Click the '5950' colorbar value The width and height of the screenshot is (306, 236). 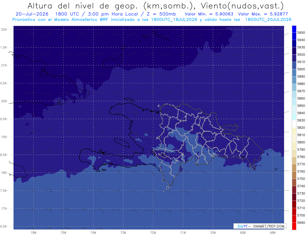(301, 33)
